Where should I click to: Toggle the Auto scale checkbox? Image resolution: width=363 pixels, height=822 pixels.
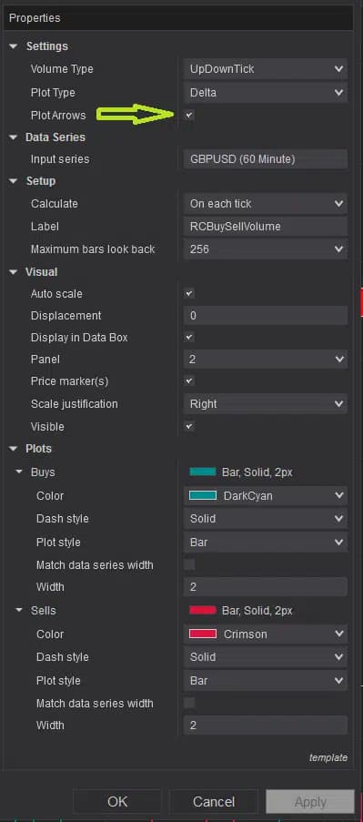coord(189,293)
